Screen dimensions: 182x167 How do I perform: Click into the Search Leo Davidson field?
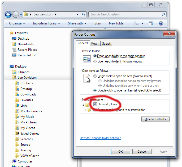click(125, 14)
